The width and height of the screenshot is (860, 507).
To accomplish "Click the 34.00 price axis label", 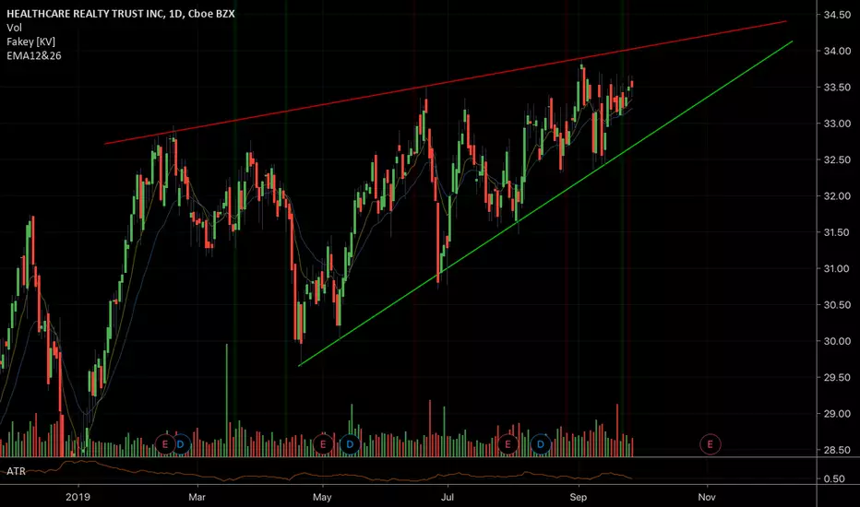I will click(x=837, y=51).
